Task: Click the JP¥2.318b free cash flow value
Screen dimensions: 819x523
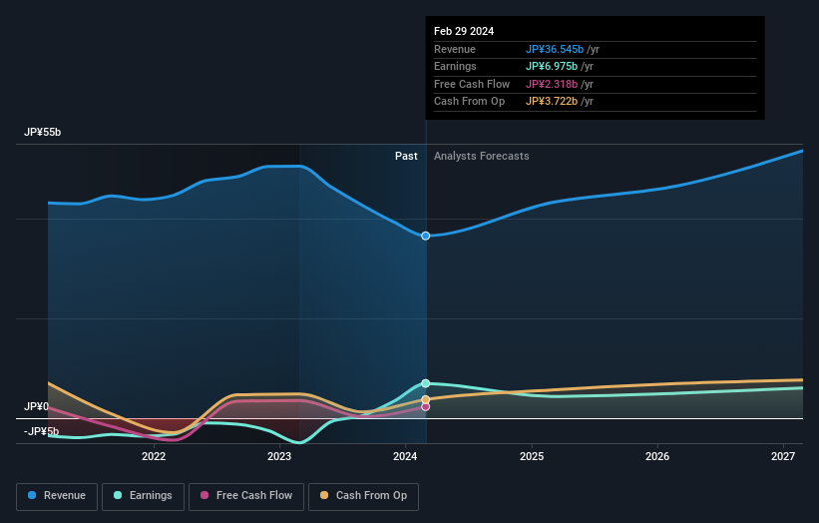Action: point(552,84)
